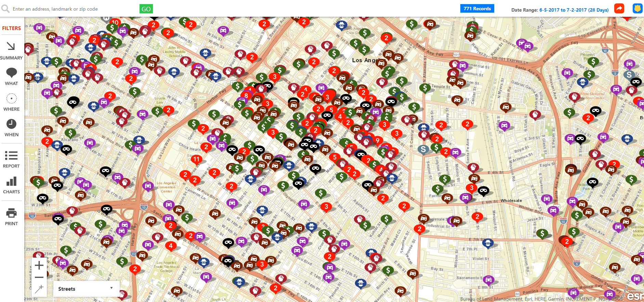Open the FILTERS panel
Viewport: 644px width, 302px height.
[11, 28]
